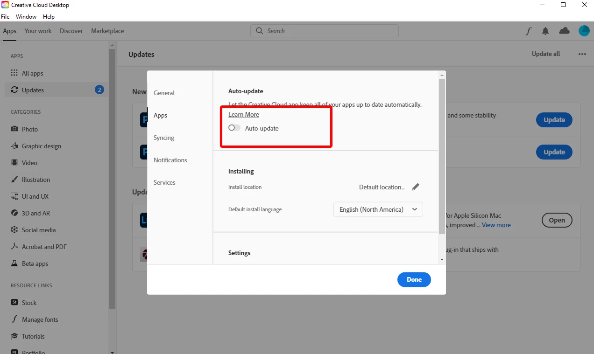Click Tutorials graduation cap icon
594x354 pixels.
(x=14, y=336)
